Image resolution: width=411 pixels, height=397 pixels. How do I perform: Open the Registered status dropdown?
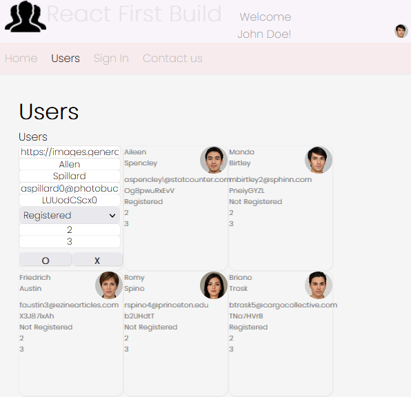click(70, 215)
